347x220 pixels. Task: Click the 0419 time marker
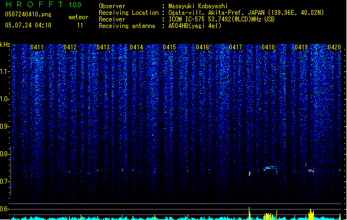301,47
